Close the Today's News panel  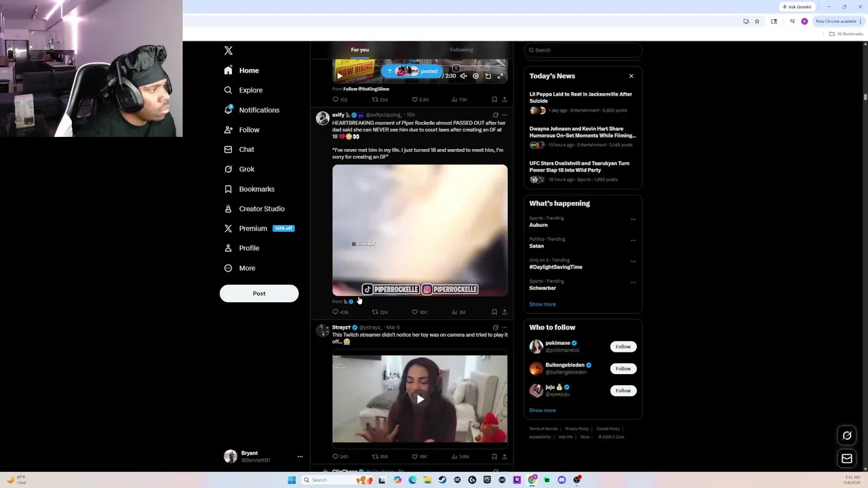click(631, 76)
